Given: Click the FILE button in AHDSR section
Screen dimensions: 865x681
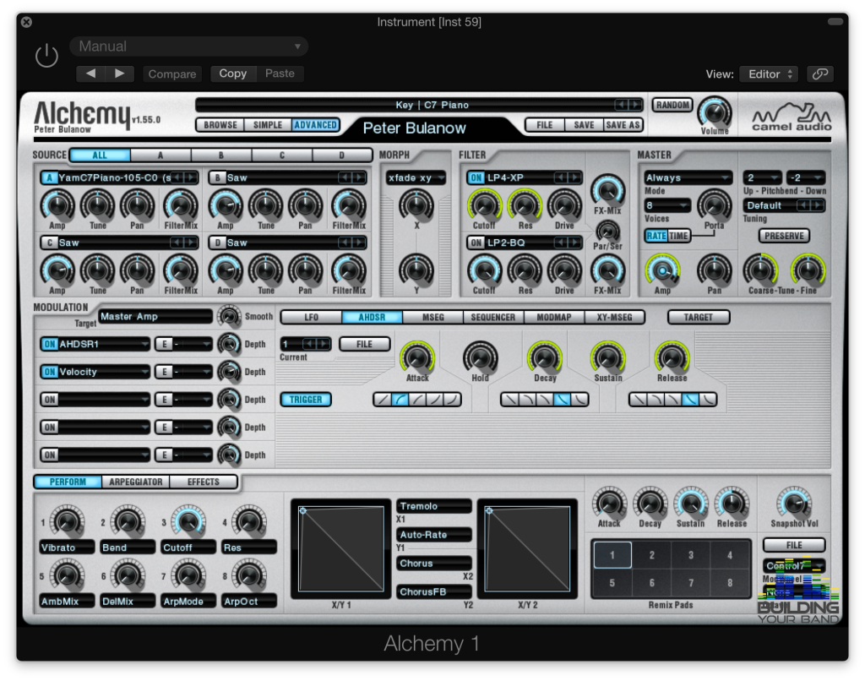Looking at the screenshot, I should click(x=364, y=345).
